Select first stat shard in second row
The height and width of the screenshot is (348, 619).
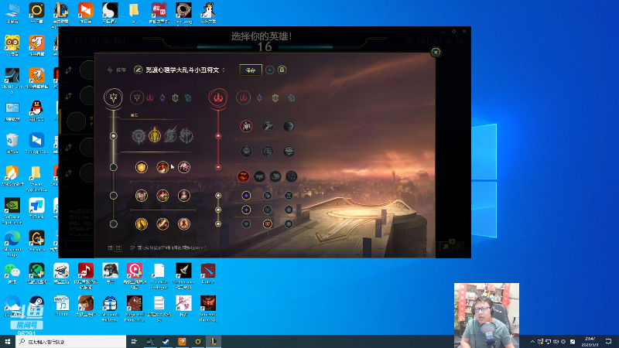[246, 210]
